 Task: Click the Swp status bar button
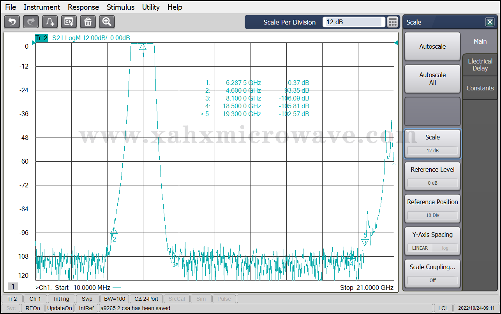87,299
